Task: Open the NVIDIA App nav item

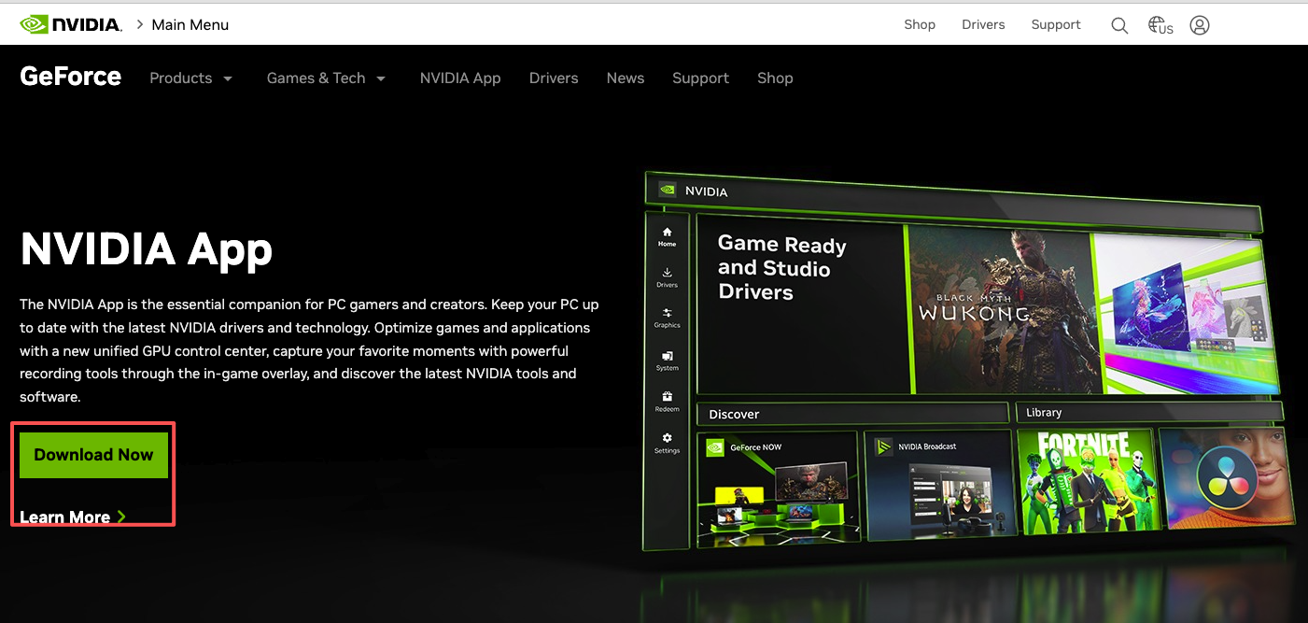Action: pos(460,78)
